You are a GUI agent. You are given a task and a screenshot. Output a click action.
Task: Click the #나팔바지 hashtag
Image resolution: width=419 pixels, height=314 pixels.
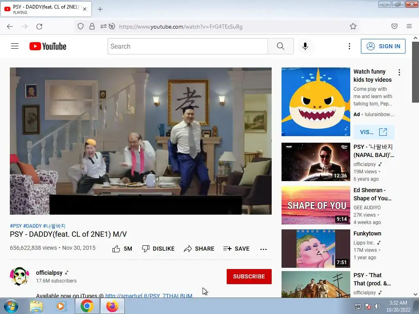[x=54, y=226]
